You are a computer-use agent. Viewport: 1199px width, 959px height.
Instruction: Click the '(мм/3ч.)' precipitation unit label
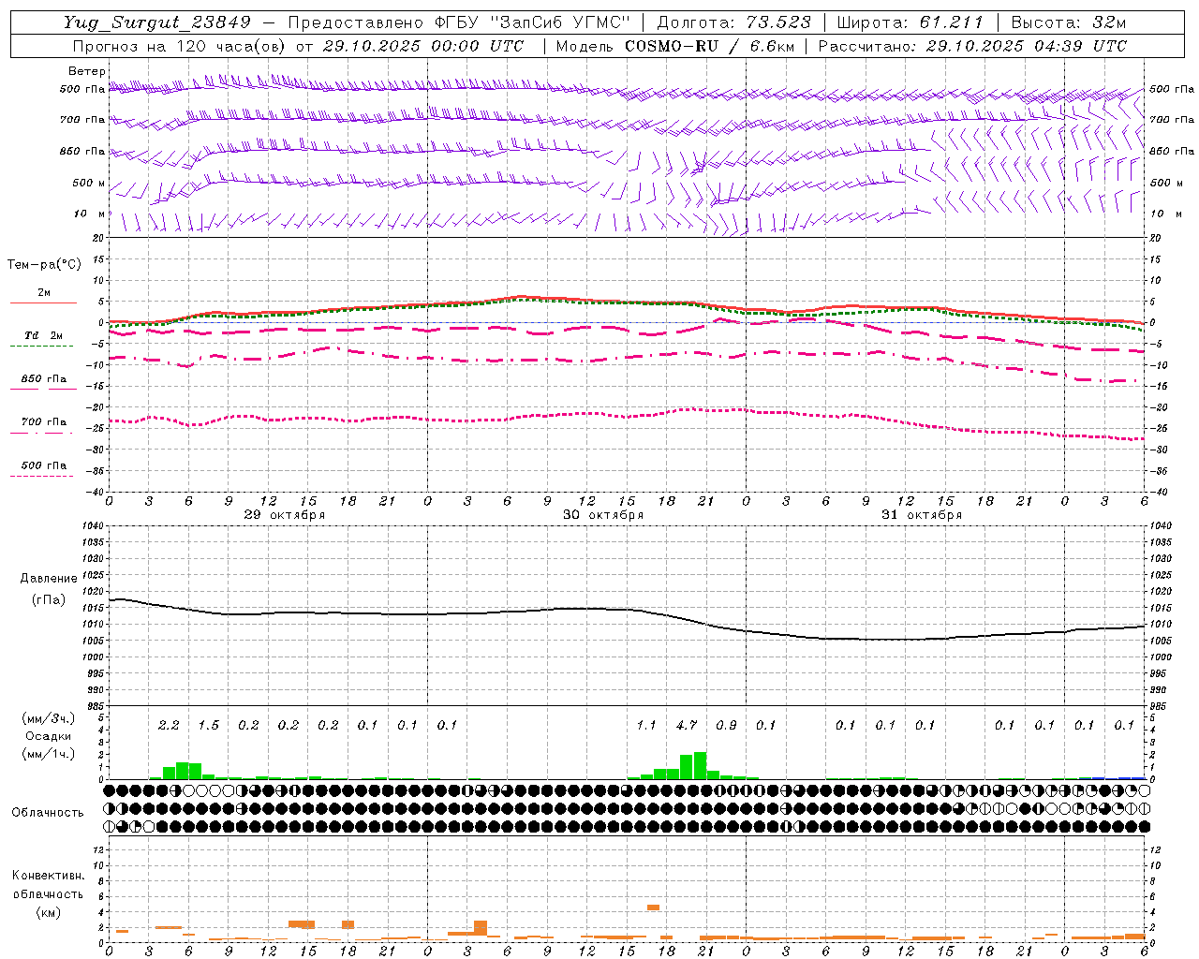pyautogui.click(x=49, y=718)
